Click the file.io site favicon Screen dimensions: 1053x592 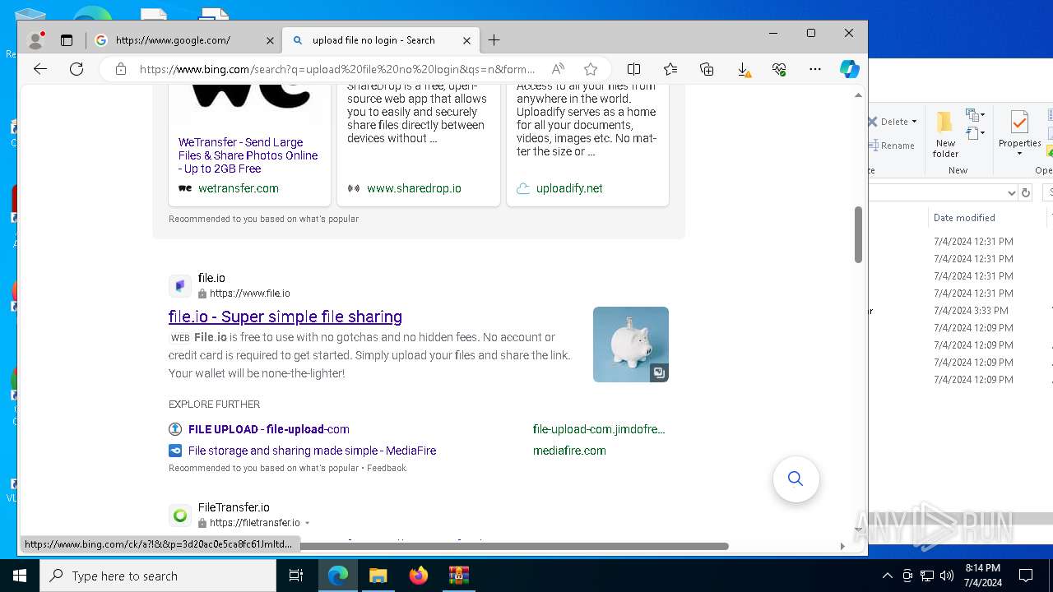click(x=180, y=286)
